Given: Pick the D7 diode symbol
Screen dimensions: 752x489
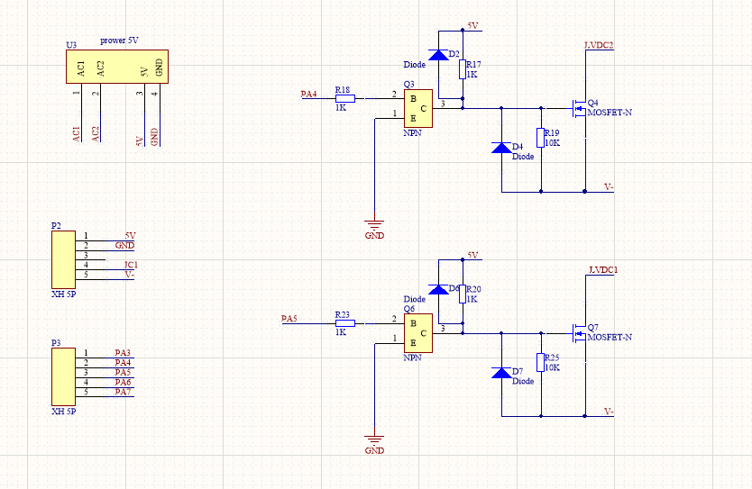Looking at the screenshot, I should (501, 373).
